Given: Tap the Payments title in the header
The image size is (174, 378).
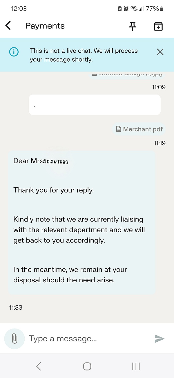Looking at the screenshot, I should point(45,26).
